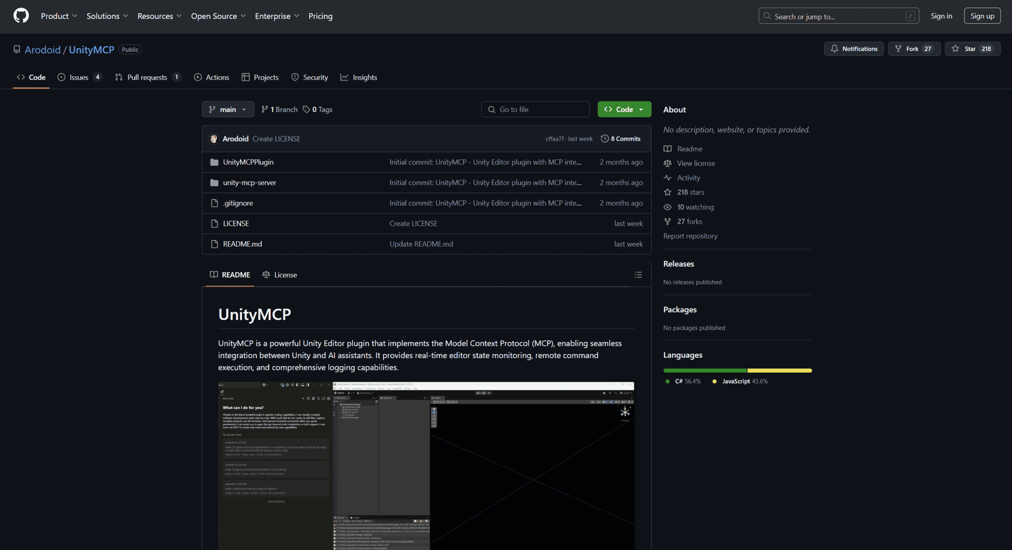Image resolution: width=1012 pixels, height=550 pixels.
Task: Open the Resources menu dropdown
Action: click(160, 16)
